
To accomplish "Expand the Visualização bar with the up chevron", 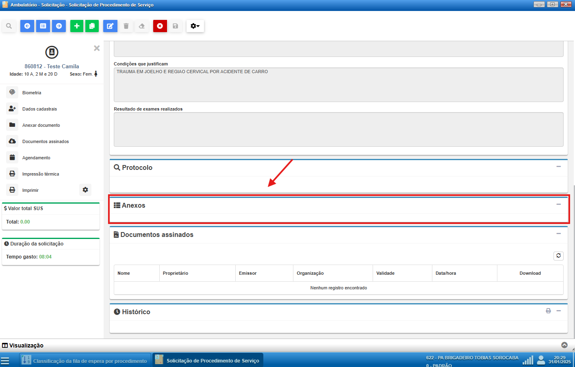I will pyautogui.click(x=564, y=345).
